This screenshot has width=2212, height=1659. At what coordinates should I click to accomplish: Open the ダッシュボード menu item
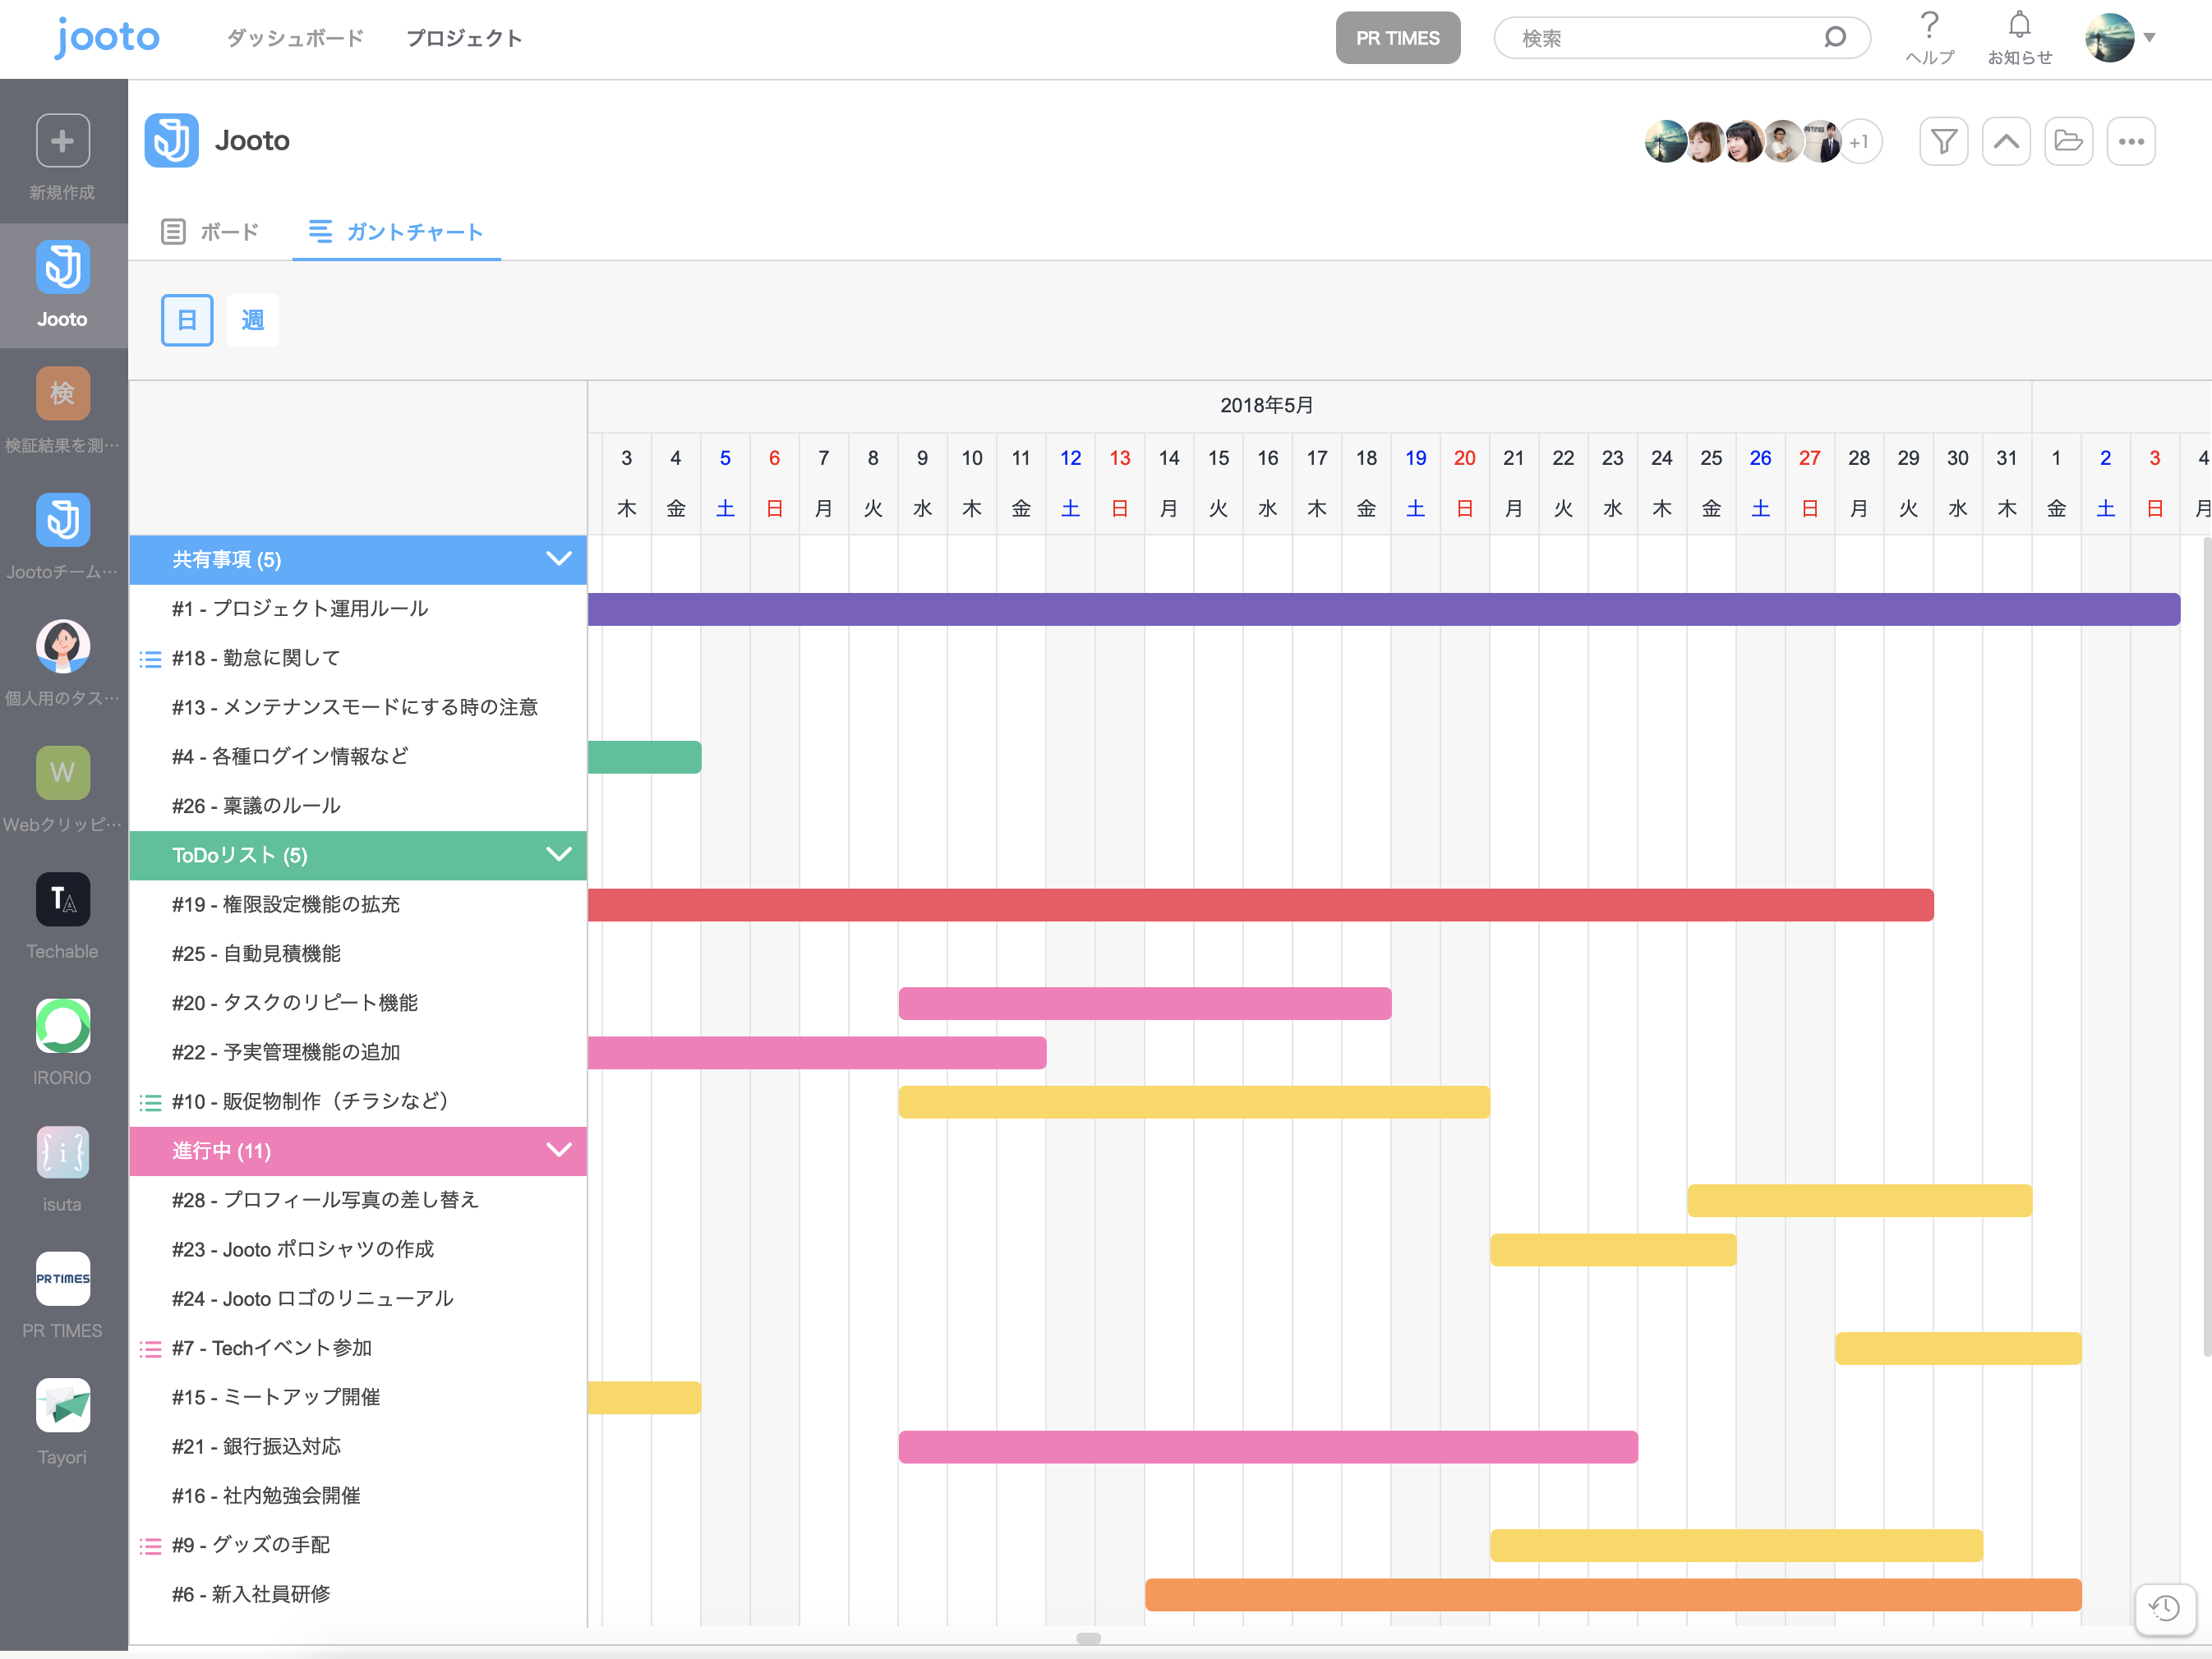tap(295, 38)
